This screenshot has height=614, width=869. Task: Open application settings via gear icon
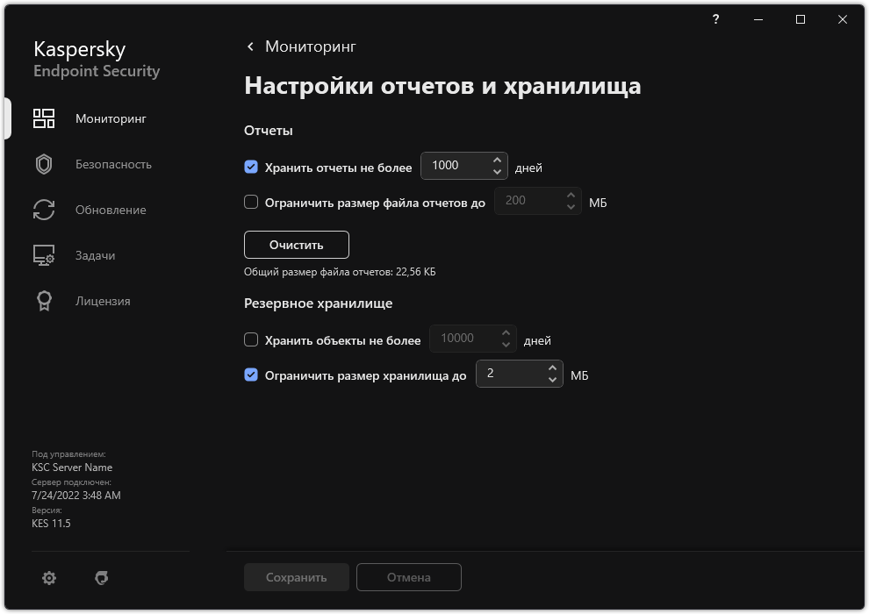click(49, 577)
